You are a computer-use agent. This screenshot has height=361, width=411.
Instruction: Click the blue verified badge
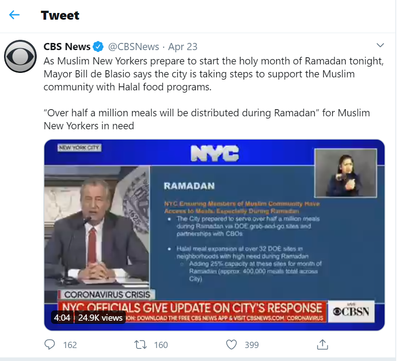(x=98, y=47)
